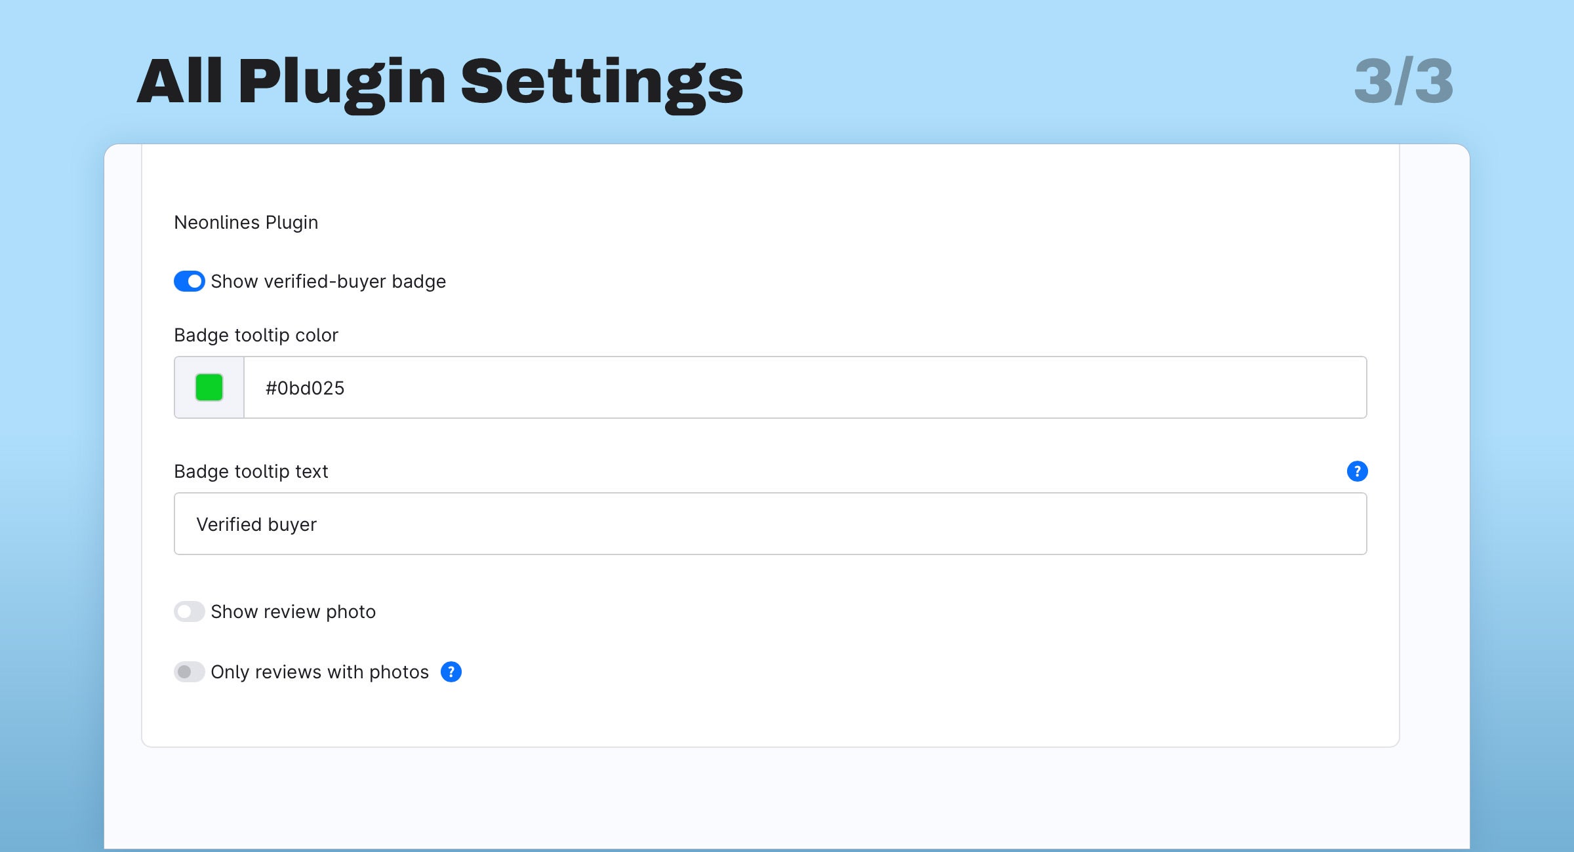
Task: Click the All Plugin Settings title
Action: [x=440, y=82]
